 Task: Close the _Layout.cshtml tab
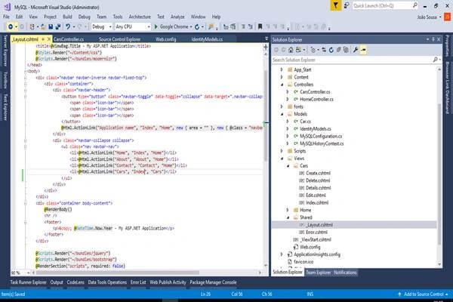tap(49, 39)
